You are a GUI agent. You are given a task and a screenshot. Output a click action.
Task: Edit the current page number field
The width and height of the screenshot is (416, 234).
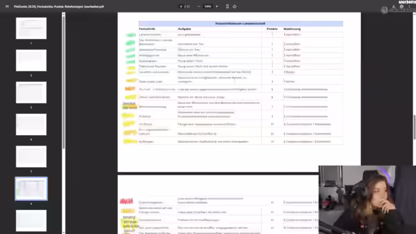(181, 6)
